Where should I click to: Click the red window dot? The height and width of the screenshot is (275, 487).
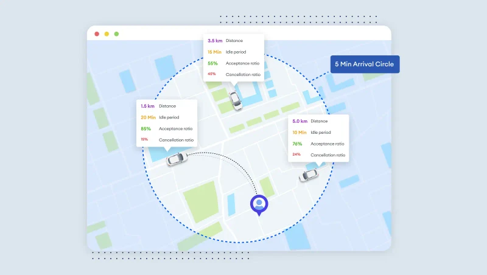pos(97,34)
